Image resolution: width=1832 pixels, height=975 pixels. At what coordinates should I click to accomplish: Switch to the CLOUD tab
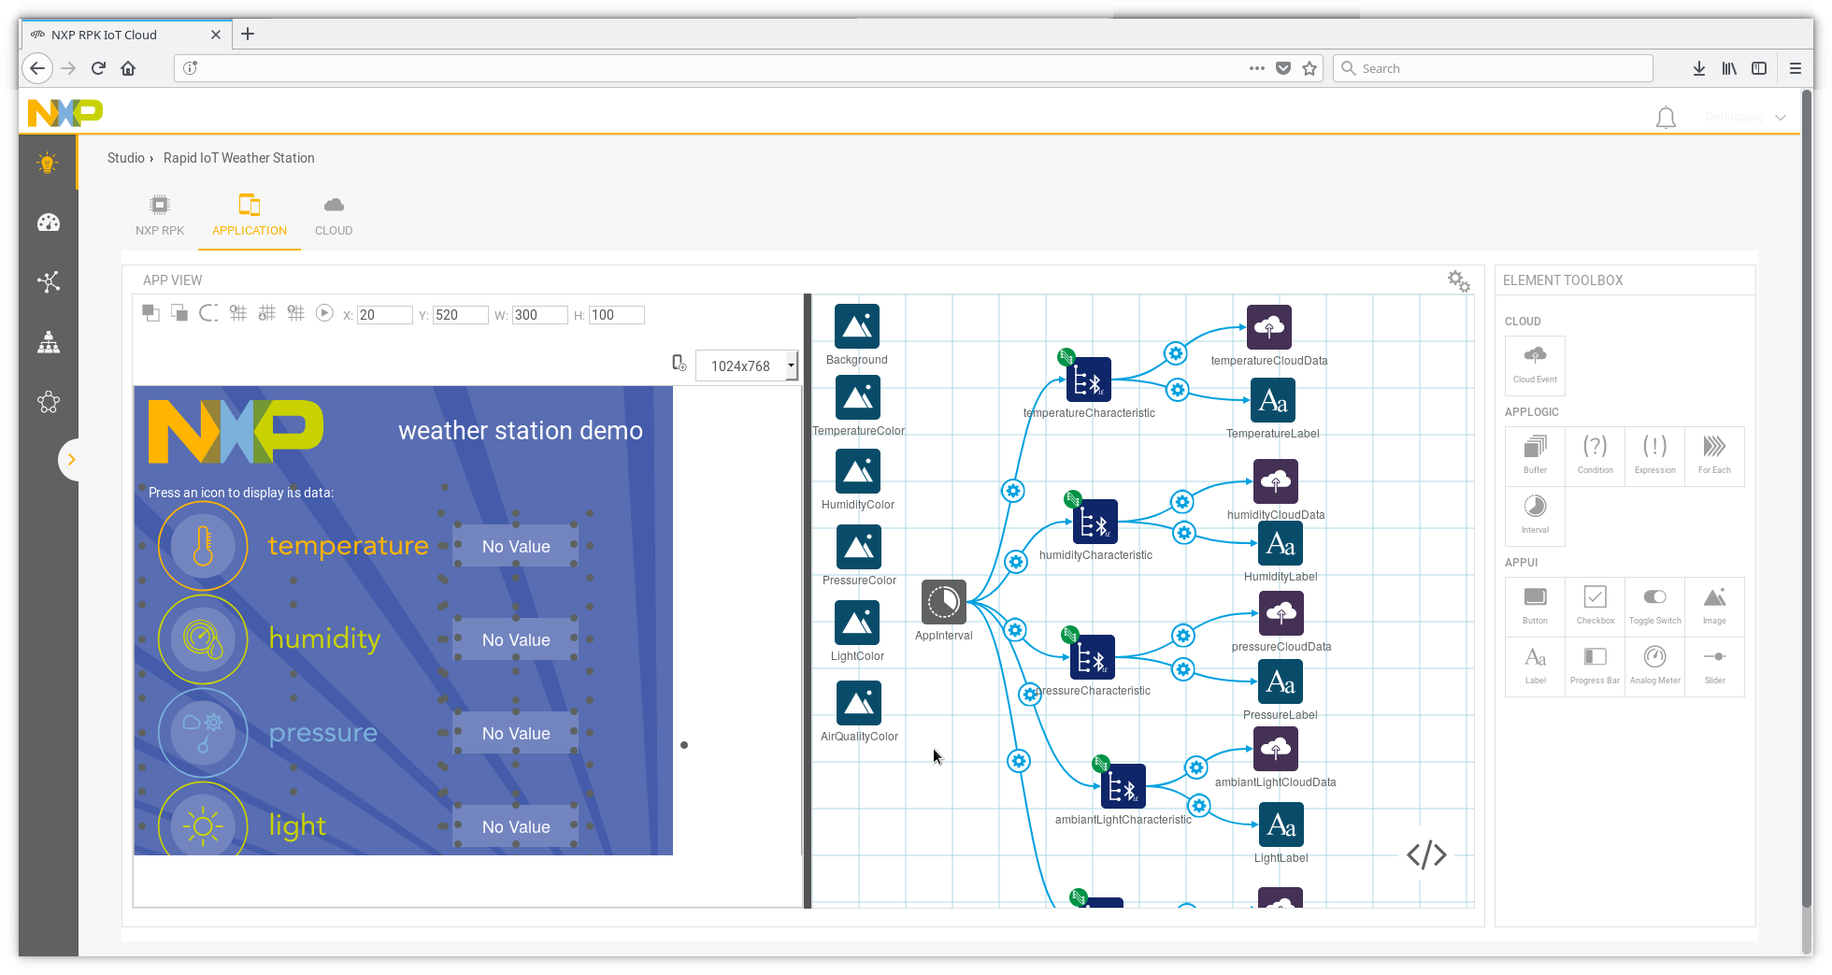point(334,216)
